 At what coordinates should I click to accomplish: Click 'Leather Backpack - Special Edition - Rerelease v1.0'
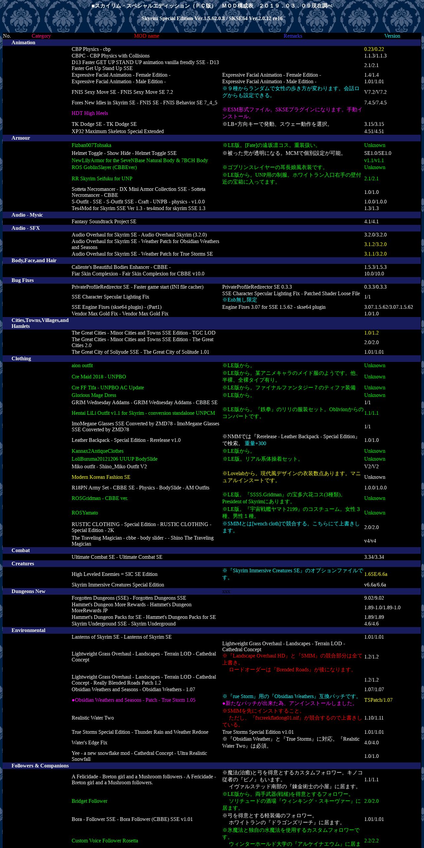click(126, 440)
